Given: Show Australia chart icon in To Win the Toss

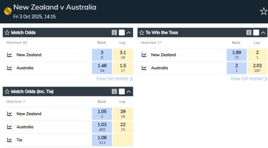Looking at the screenshot, I should [144, 68].
